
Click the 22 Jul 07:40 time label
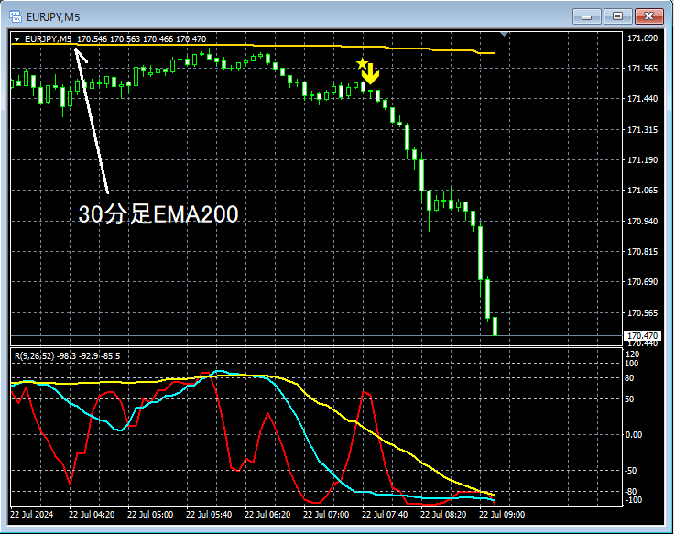click(x=385, y=515)
